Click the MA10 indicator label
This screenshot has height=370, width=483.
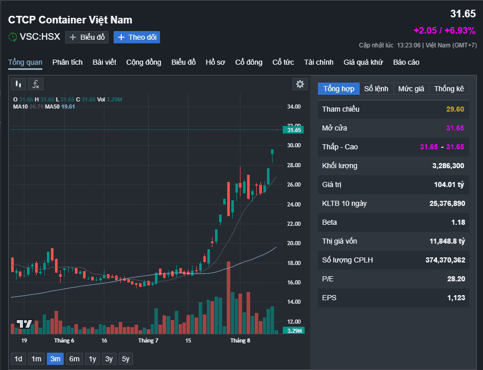click(x=20, y=107)
